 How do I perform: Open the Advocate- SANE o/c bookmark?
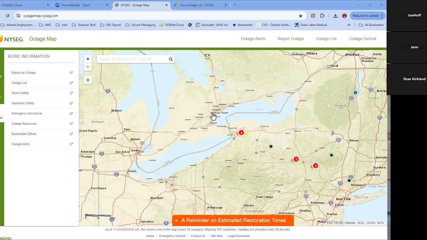[x=212, y=25]
